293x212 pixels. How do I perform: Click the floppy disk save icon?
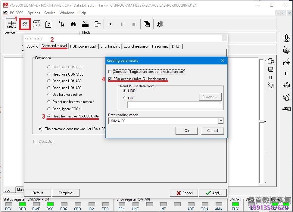tap(270, 70)
